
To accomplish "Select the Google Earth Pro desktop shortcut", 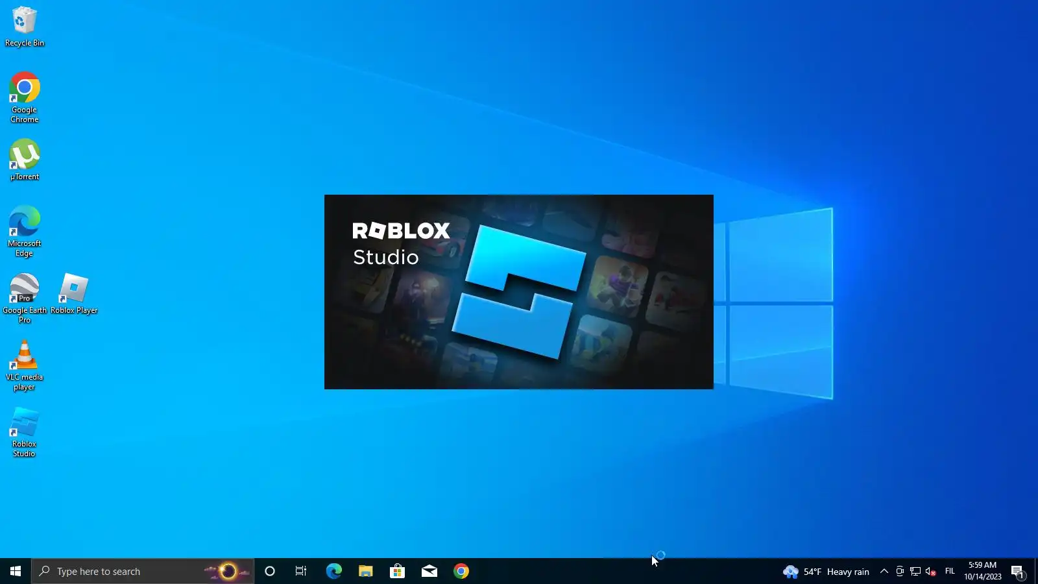I will pos(25,298).
